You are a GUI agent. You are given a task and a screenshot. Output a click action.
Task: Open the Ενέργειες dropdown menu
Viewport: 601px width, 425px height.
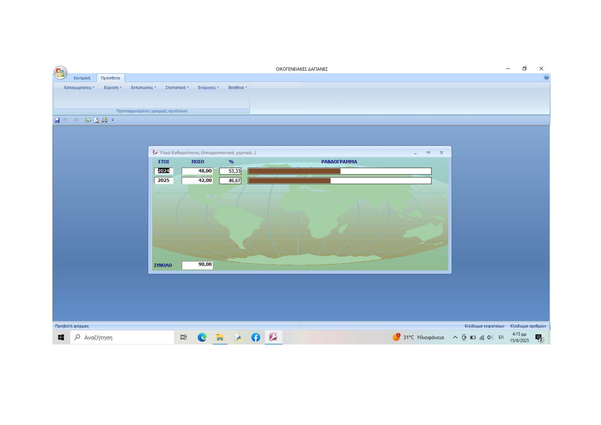click(x=208, y=88)
